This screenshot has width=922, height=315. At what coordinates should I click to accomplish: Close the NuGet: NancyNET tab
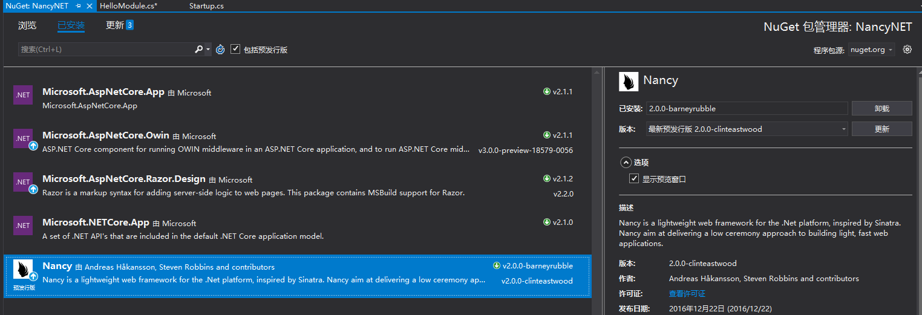pos(90,6)
